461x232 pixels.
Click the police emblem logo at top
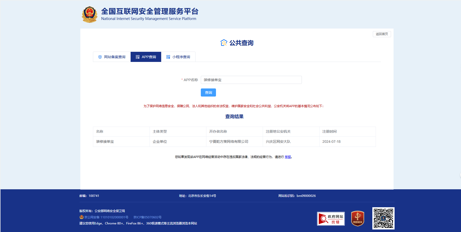tap(89, 15)
